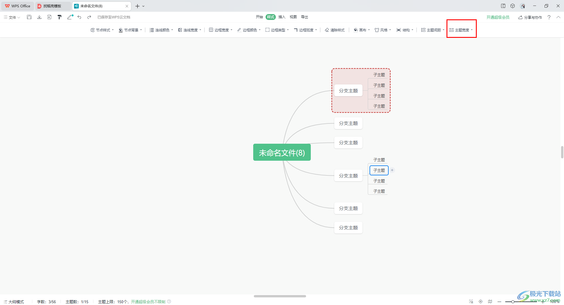
Task: Close the 未命名文件(8) tab
Action: 127,6
